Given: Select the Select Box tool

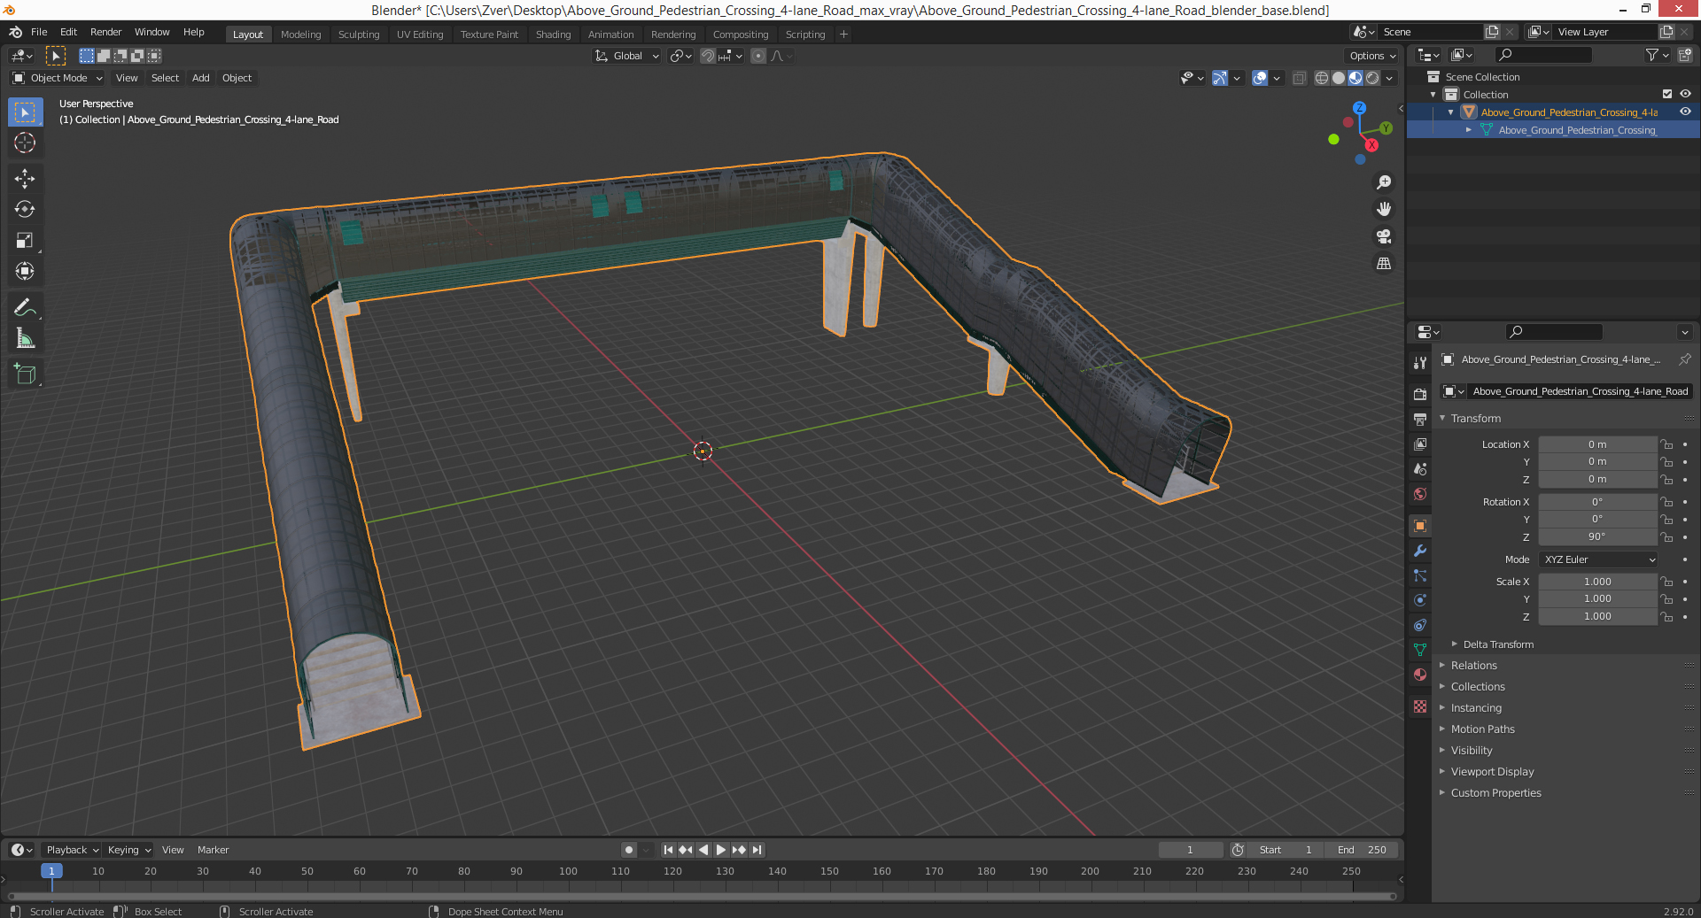Looking at the screenshot, I should (25, 112).
